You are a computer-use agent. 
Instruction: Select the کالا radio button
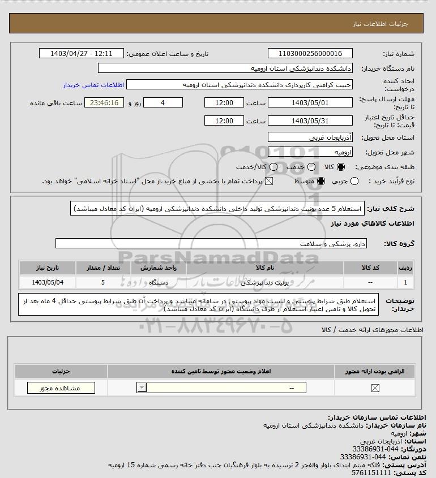click(340, 167)
